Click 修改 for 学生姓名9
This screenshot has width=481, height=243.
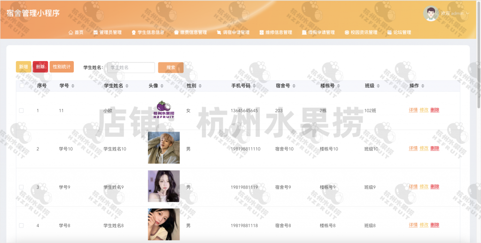[x=424, y=187]
